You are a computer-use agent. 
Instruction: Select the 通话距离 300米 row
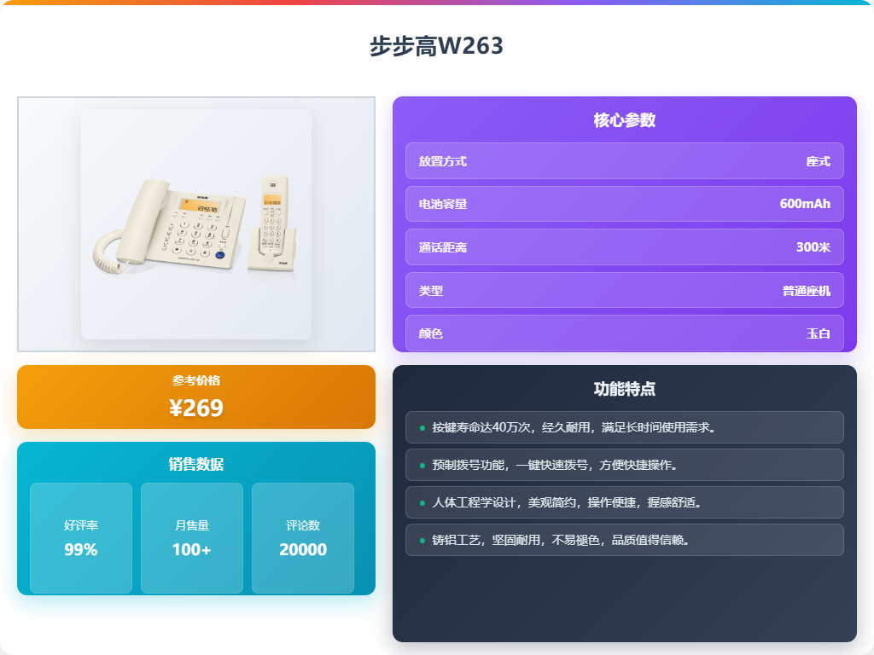coord(624,246)
